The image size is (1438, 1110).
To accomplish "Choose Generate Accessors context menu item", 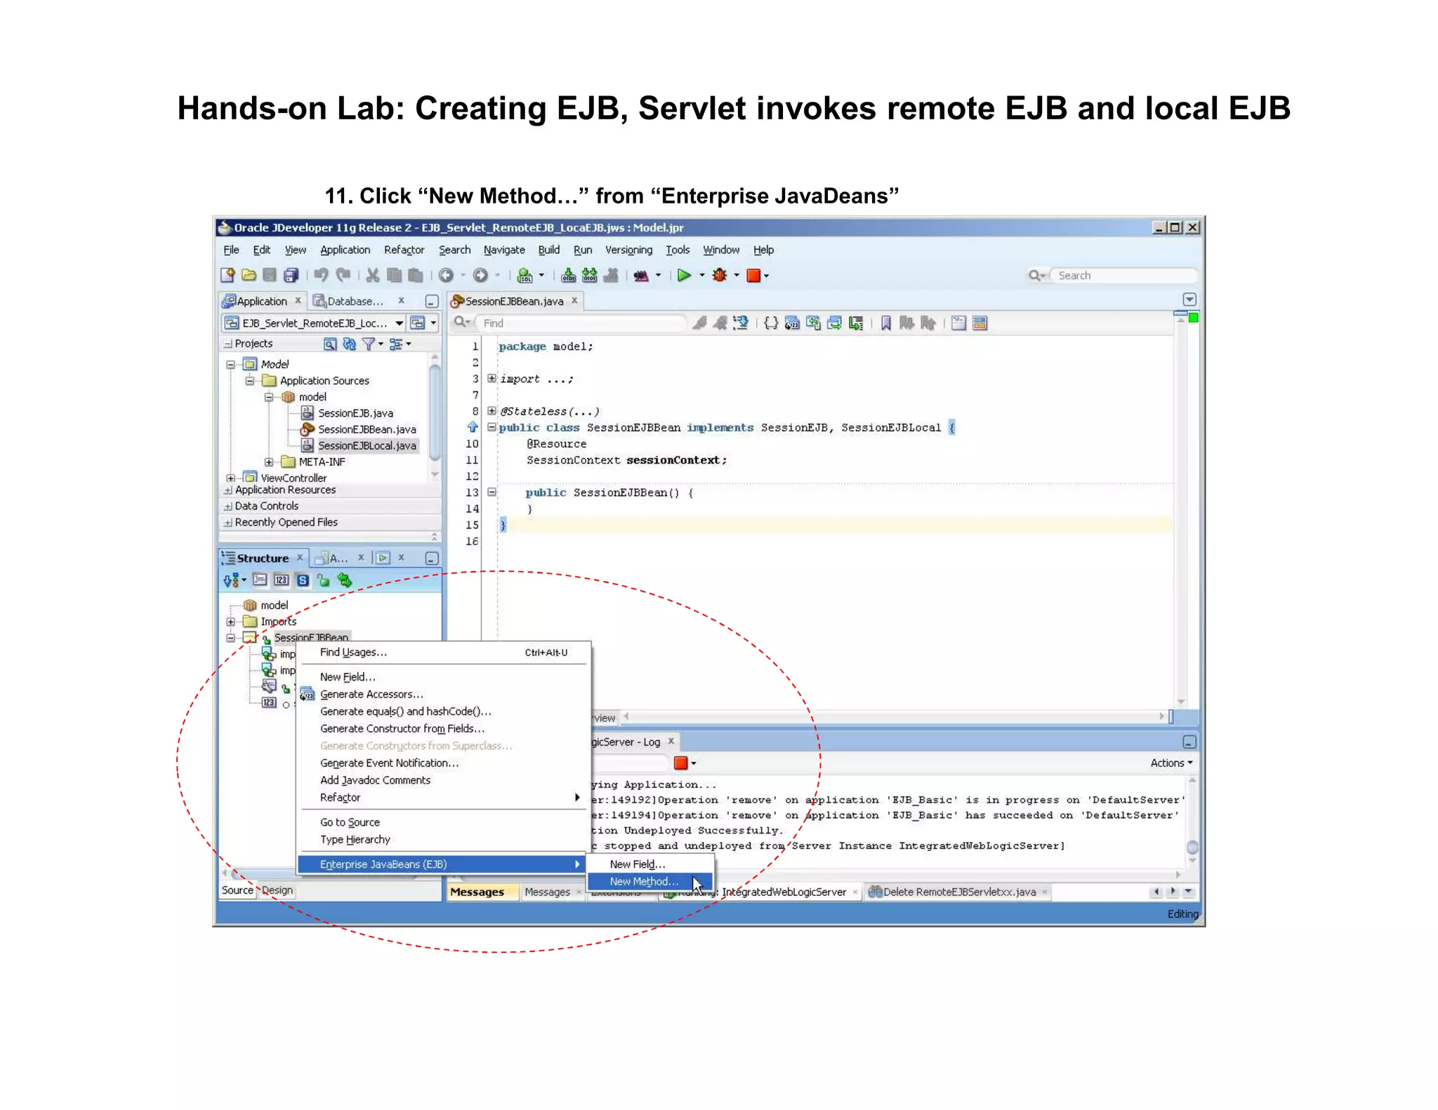I will pos(442,695).
